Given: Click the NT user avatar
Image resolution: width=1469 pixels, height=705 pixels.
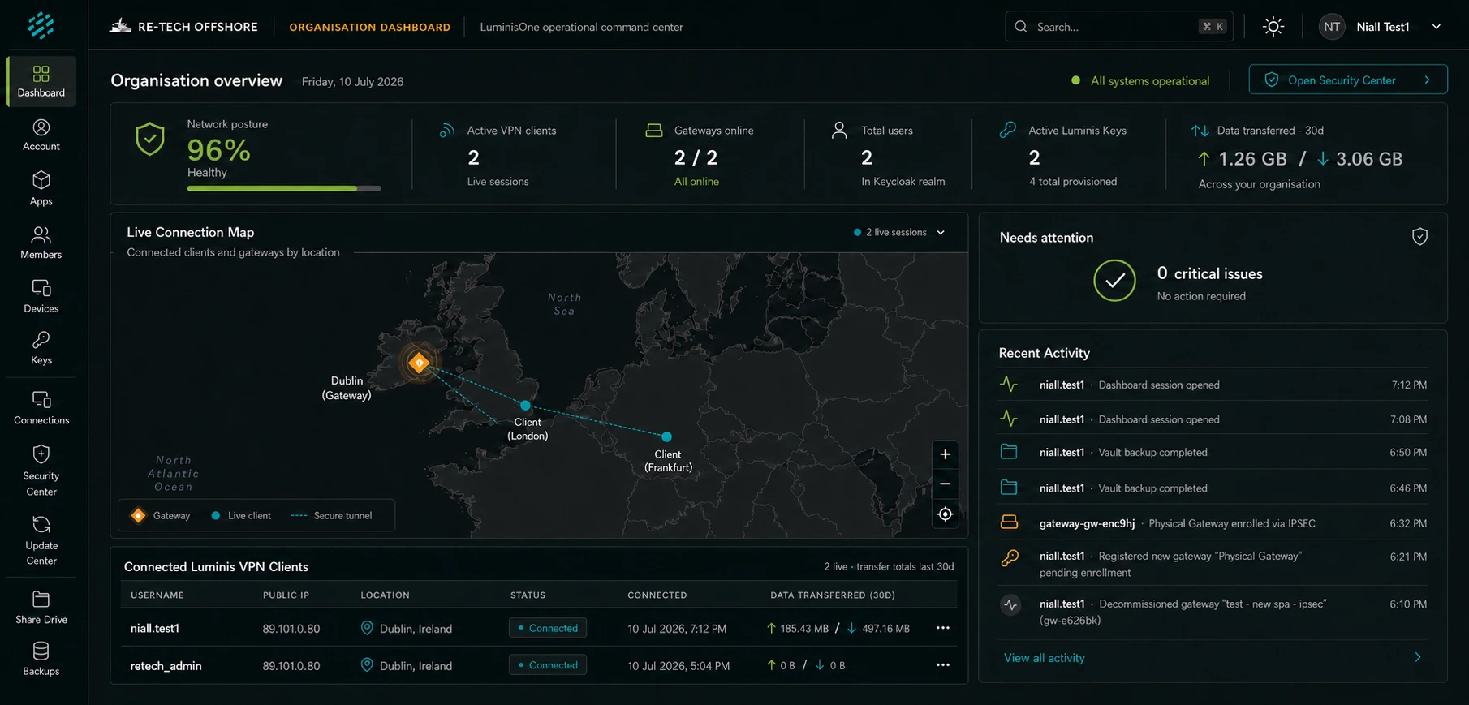Looking at the screenshot, I should click(x=1332, y=27).
